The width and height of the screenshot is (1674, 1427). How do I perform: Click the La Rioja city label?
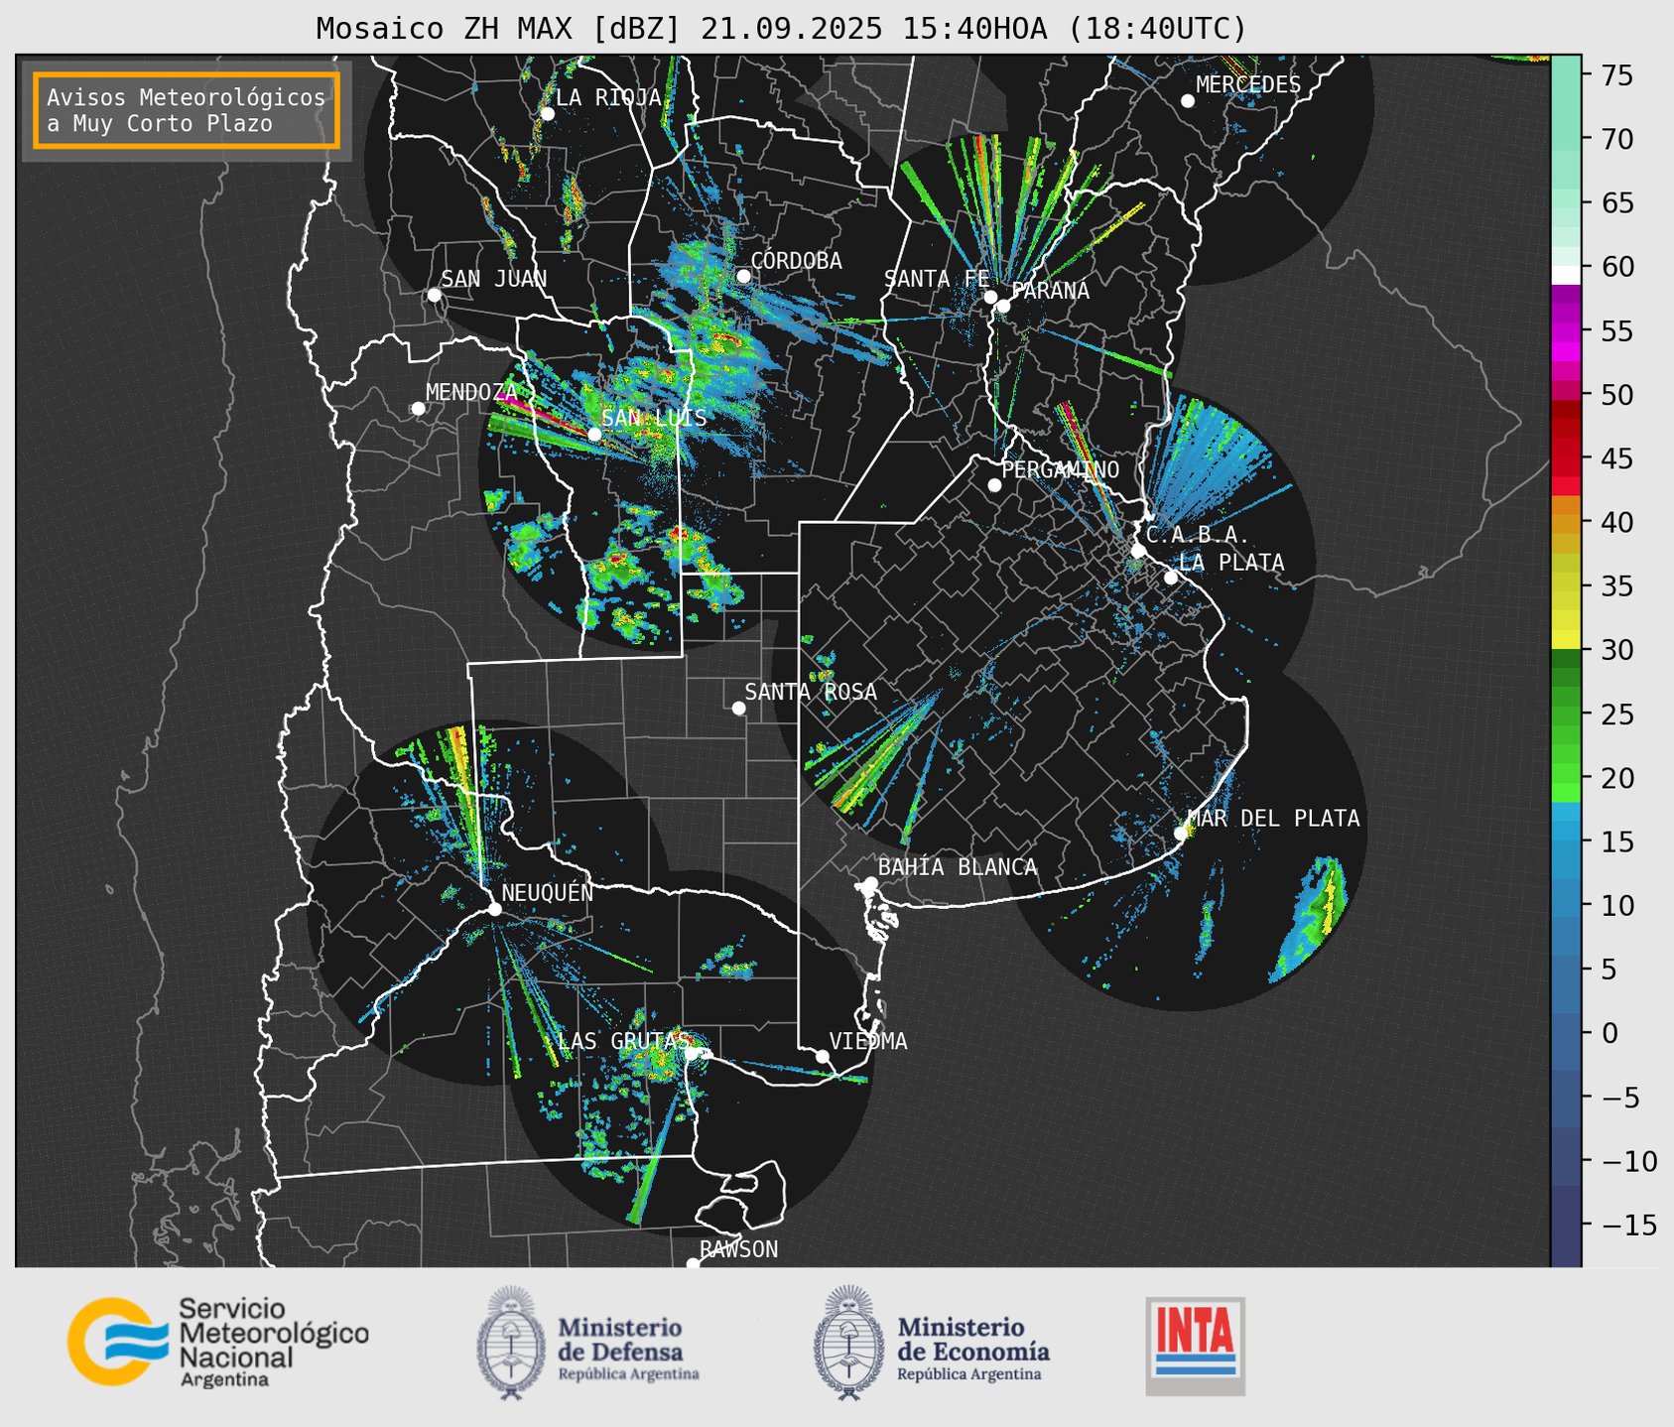click(x=607, y=97)
